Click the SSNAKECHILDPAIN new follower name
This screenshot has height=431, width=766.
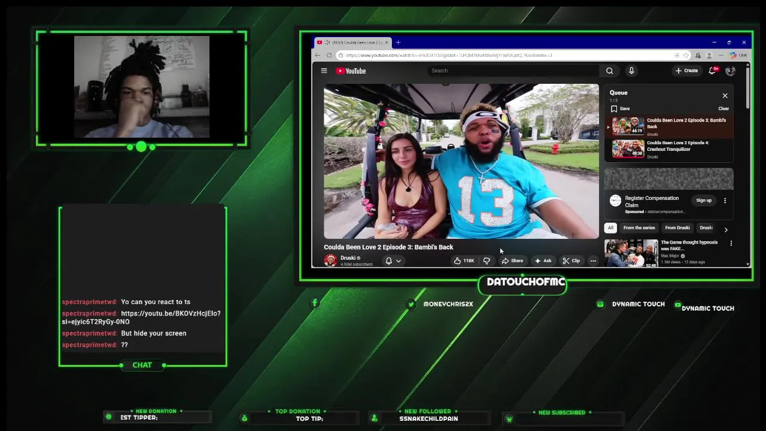coord(428,419)
